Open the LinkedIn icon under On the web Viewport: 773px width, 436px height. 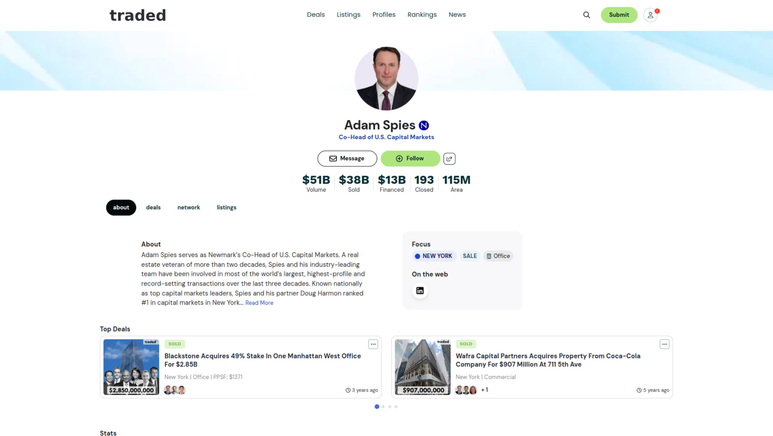[x=420, y=291]
